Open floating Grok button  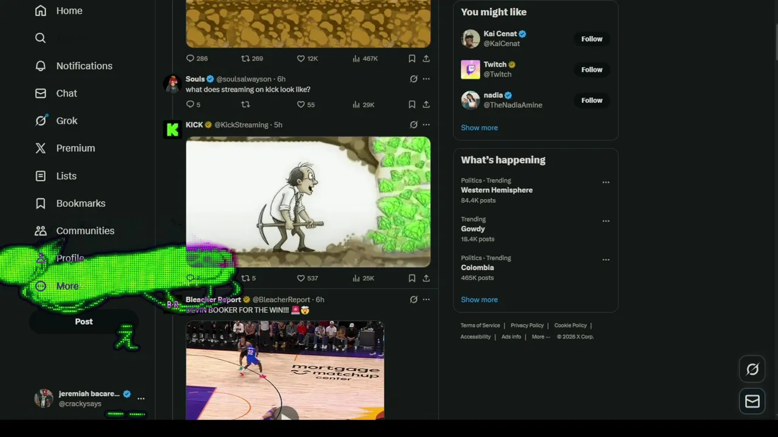coord(752,369)
